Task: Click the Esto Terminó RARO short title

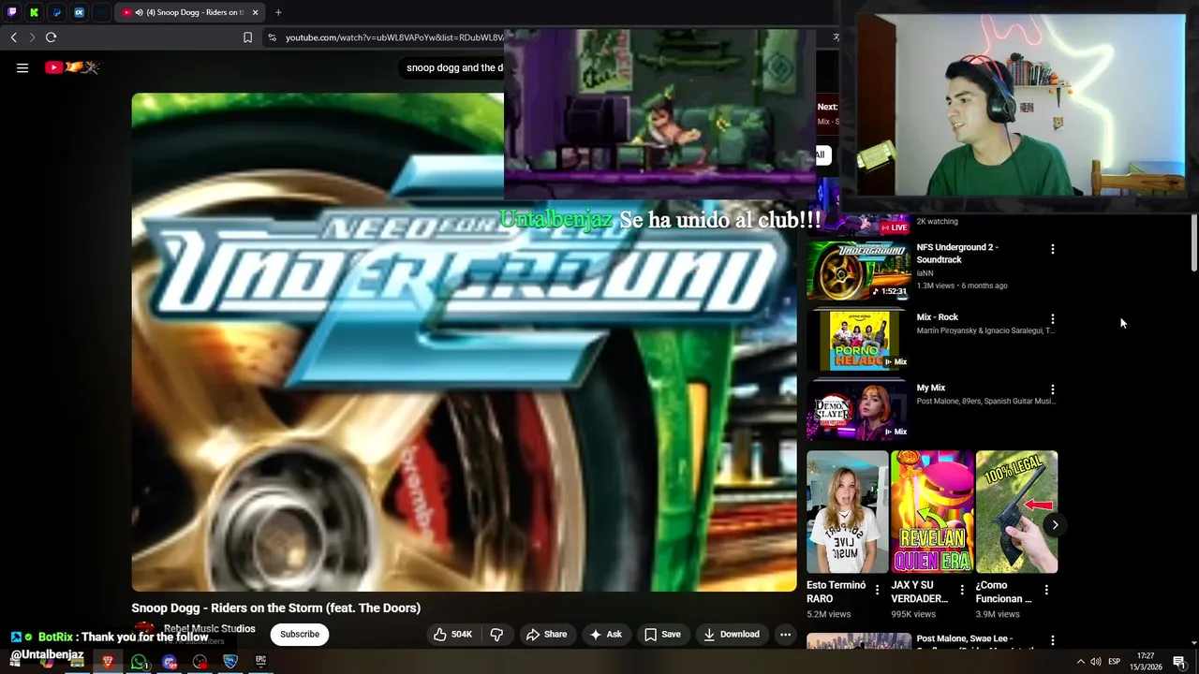Action: tap(836, 592)
